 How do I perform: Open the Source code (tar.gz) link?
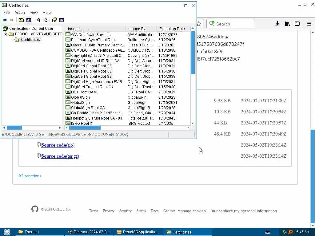(60, 156)
